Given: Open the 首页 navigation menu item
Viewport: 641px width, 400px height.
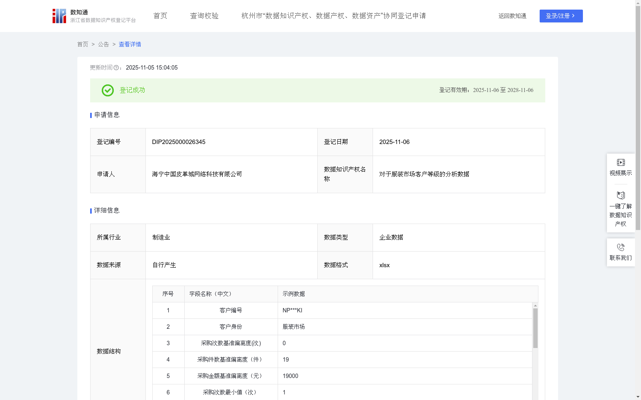Looking at the screenshot, I should [x=160, y=16].
